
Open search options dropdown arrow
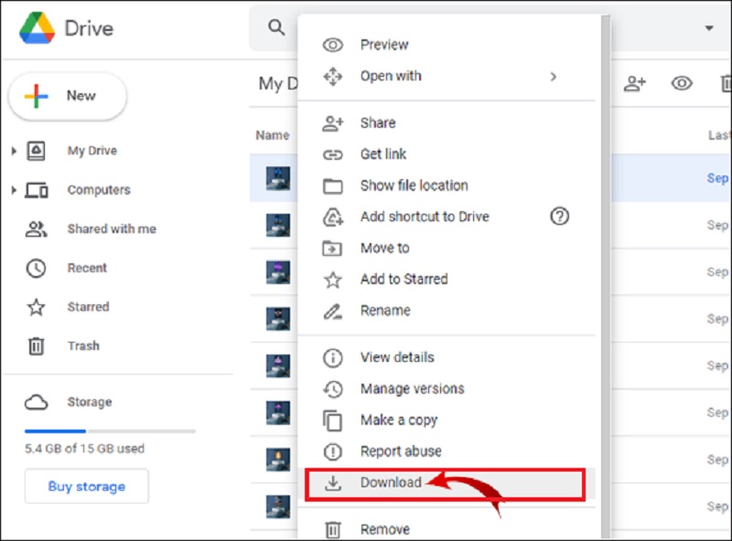click(709, 28)
